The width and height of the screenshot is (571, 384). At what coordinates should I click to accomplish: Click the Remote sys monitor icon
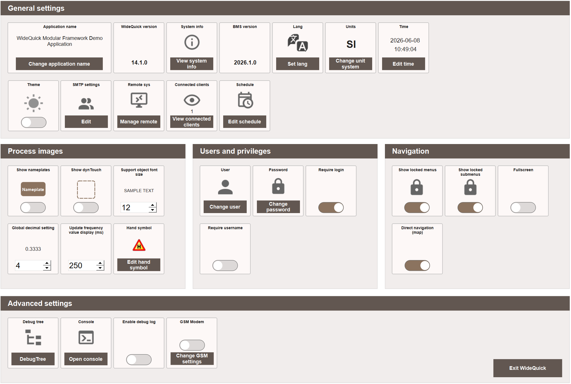[139, 100]
